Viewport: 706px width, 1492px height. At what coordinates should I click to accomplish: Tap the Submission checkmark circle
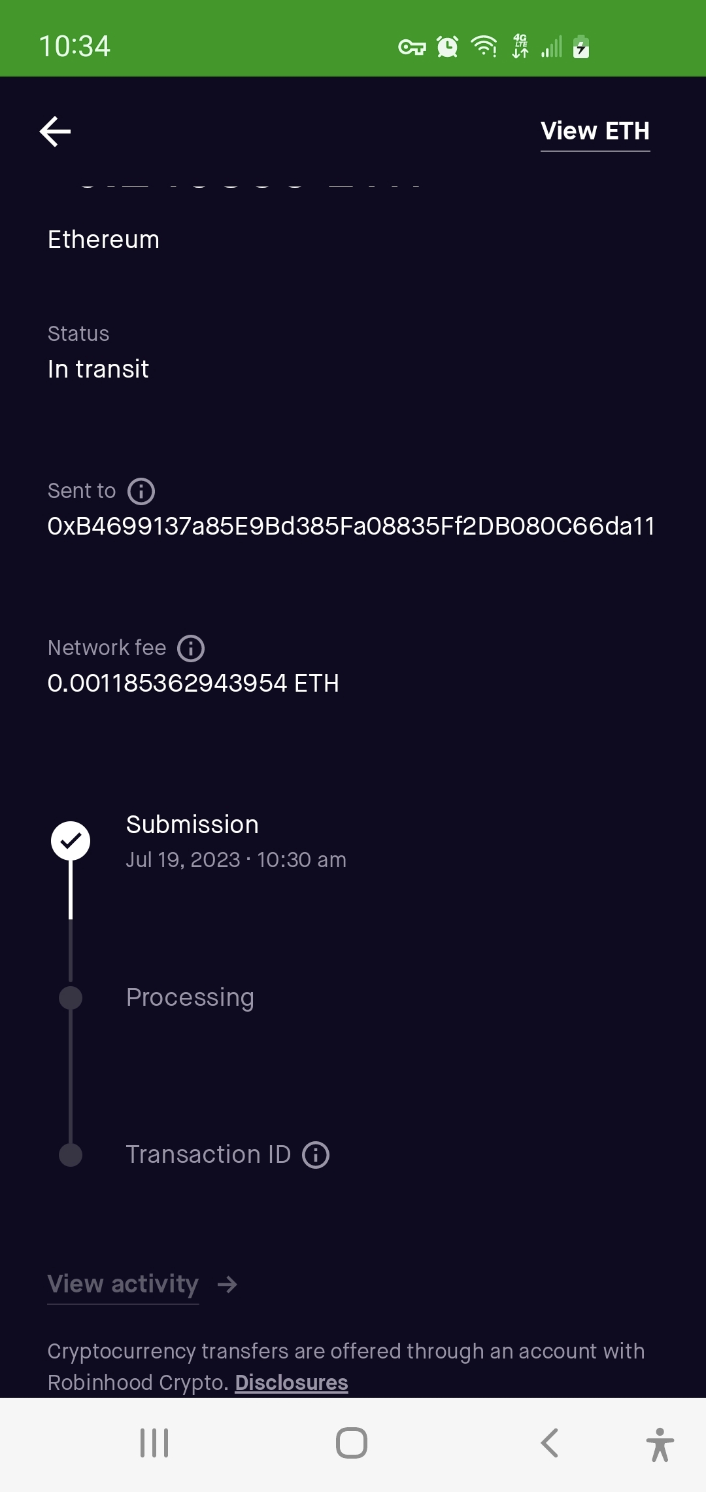point(71,841)
